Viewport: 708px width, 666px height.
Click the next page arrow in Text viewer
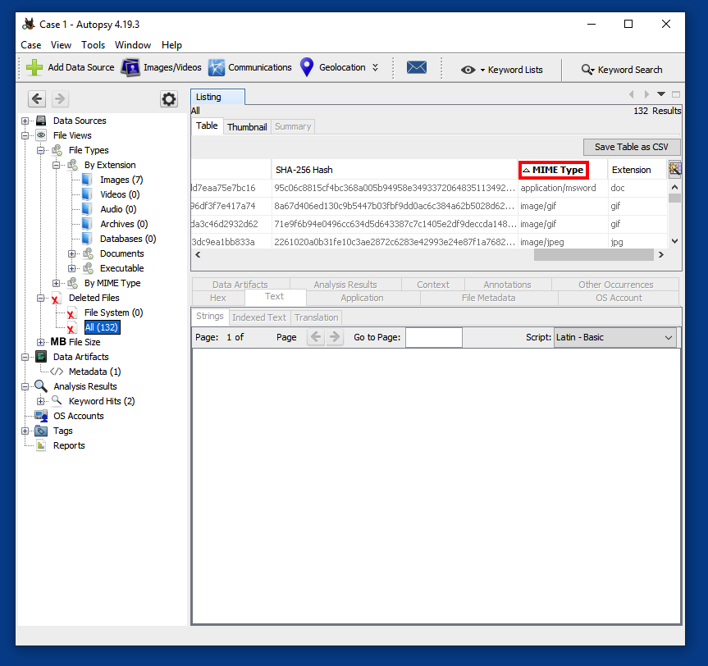coord(335,337)
